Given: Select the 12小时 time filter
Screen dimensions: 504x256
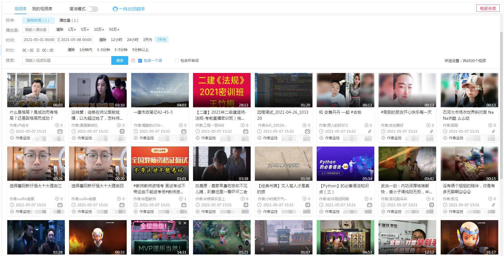Looking at the screenshot, I should pos(116,40).
